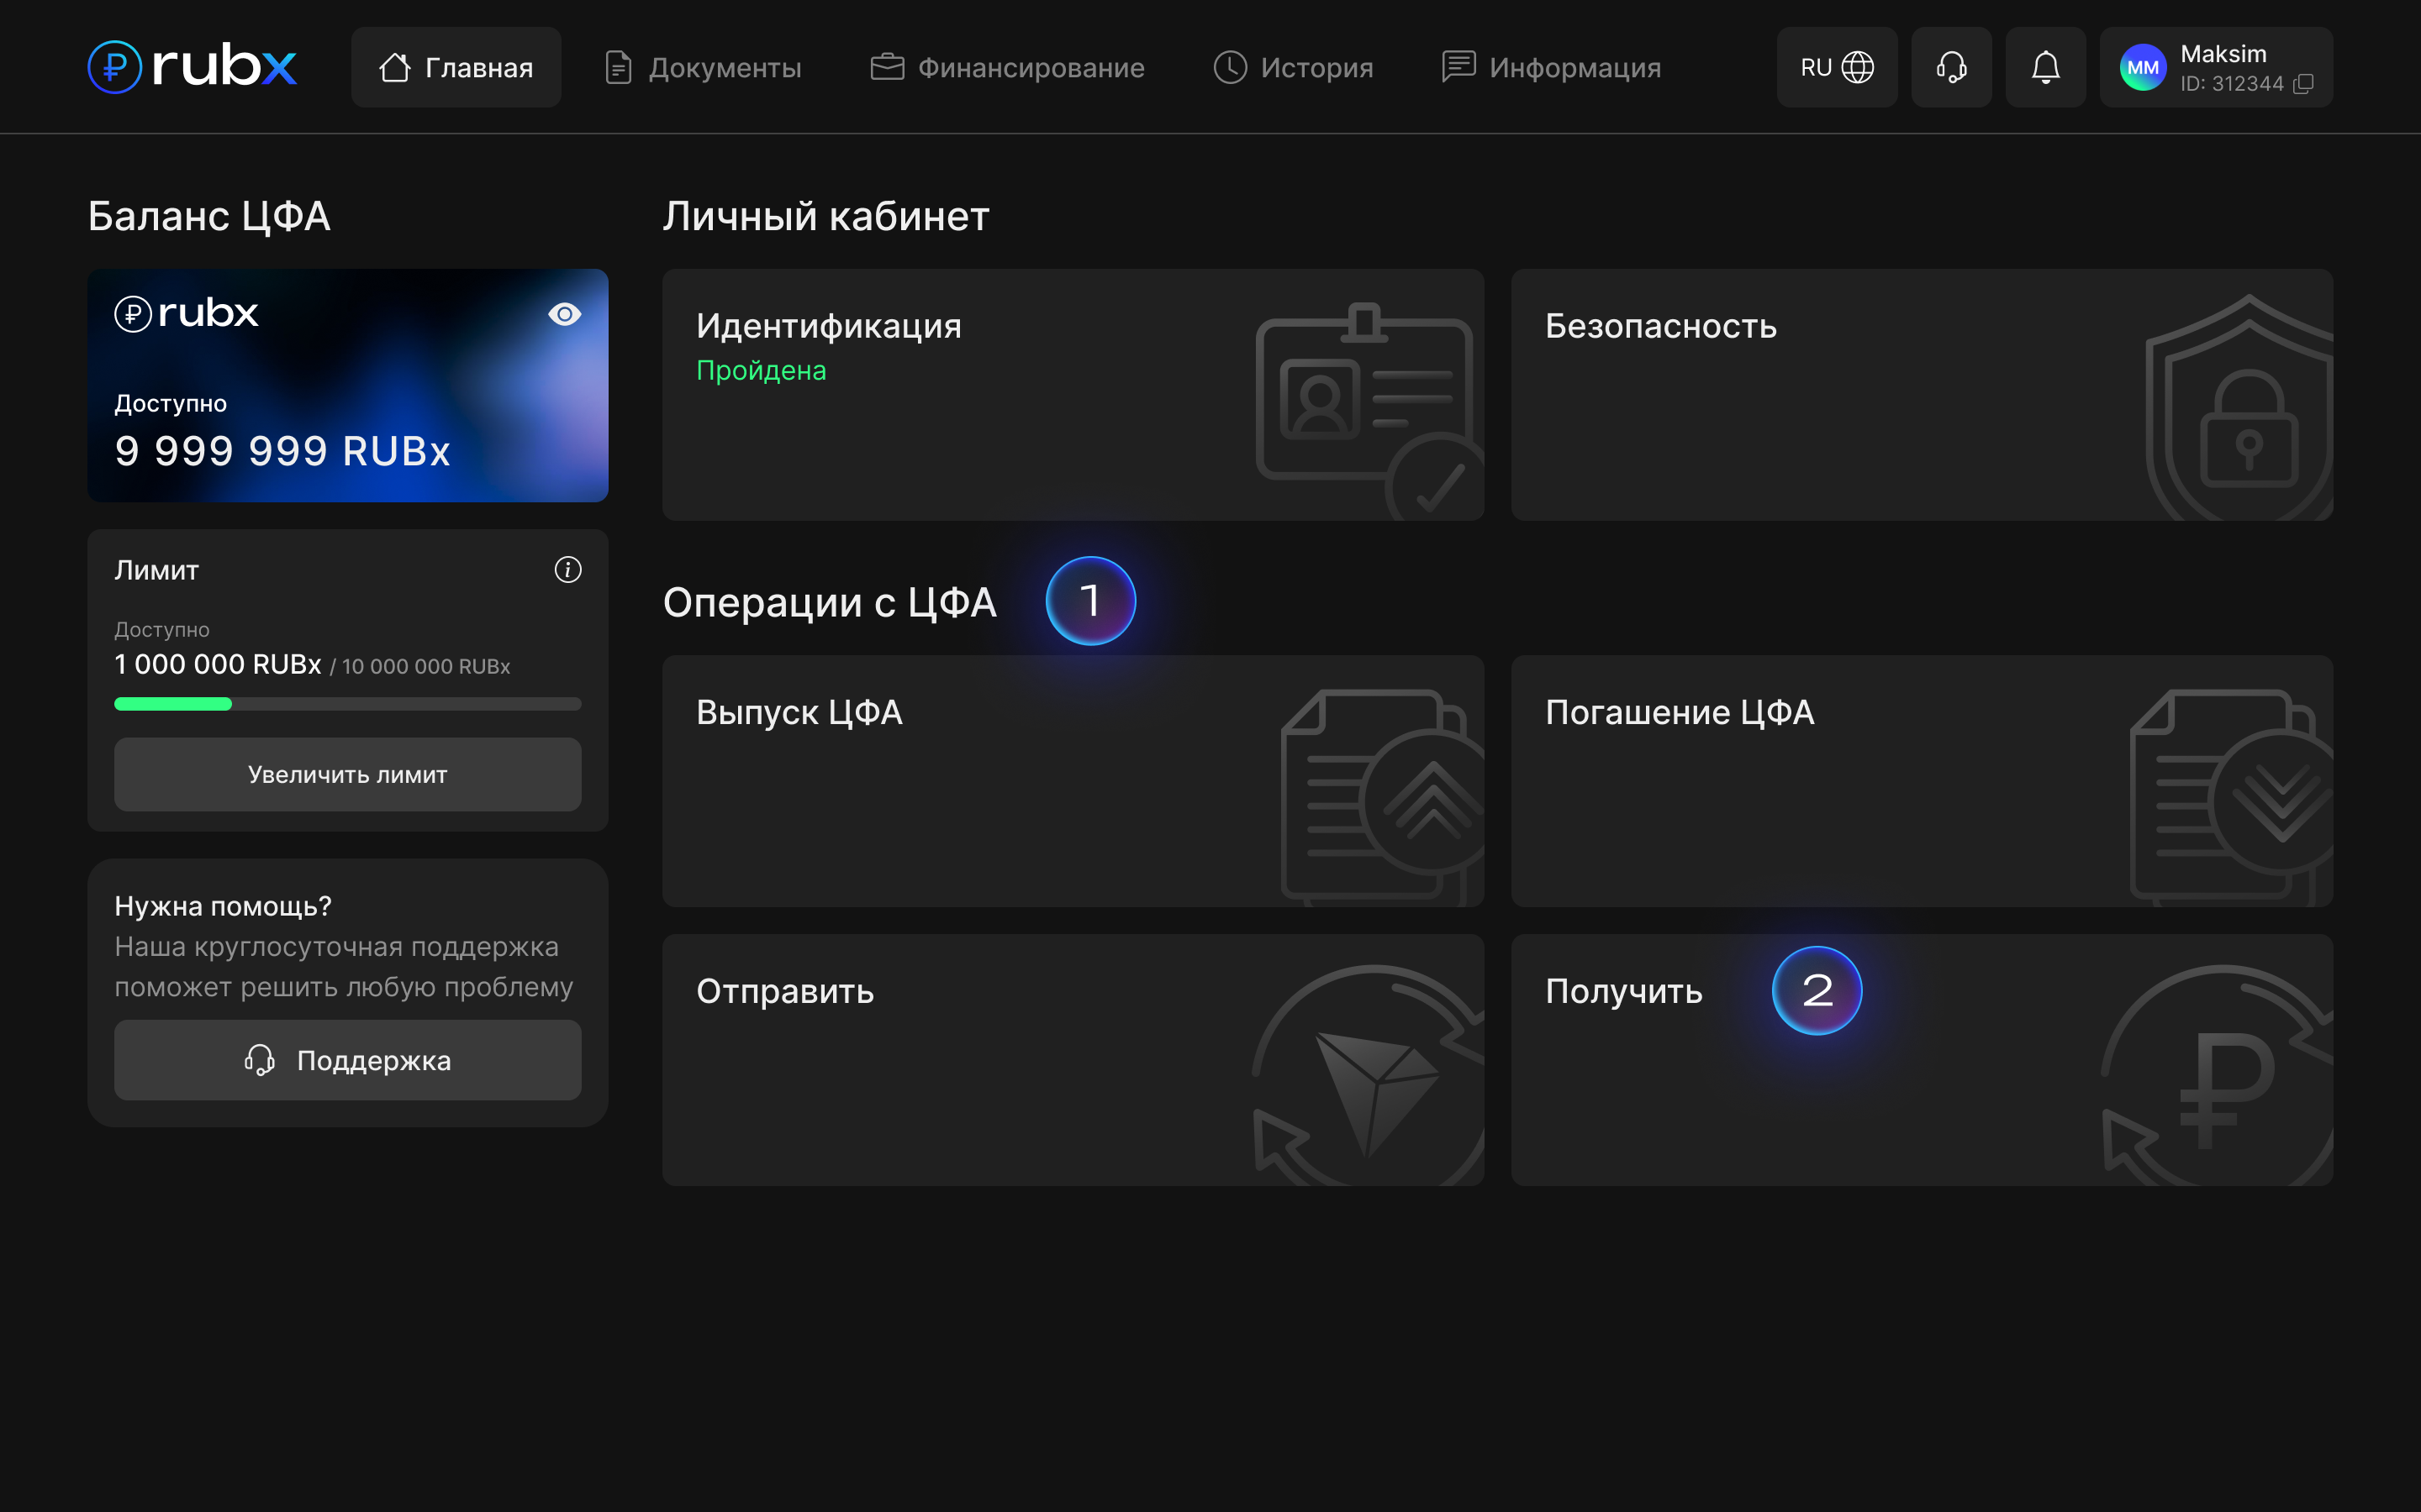This screenshot has height=1512, width=2421.
Task: Go to the Документы tab
Action: point(704,67)
